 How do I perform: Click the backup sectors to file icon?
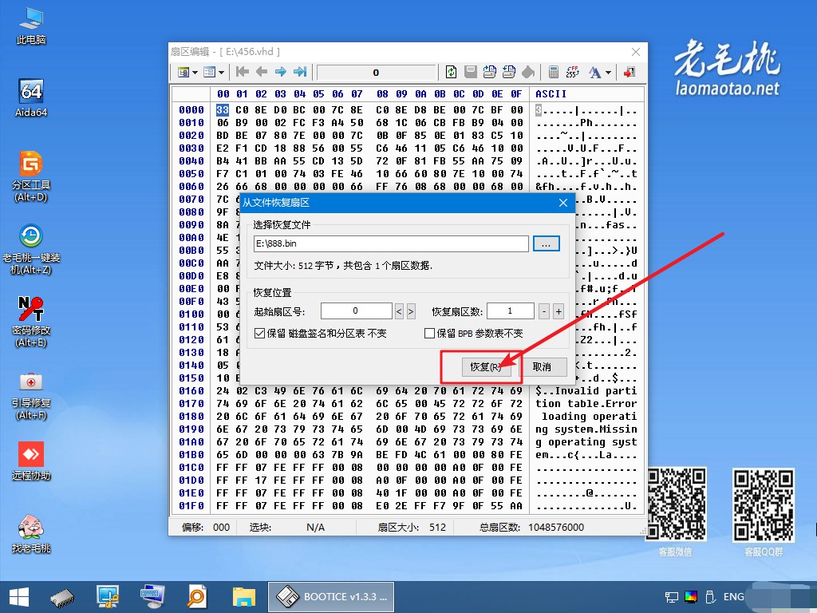(x=490, y=72)
